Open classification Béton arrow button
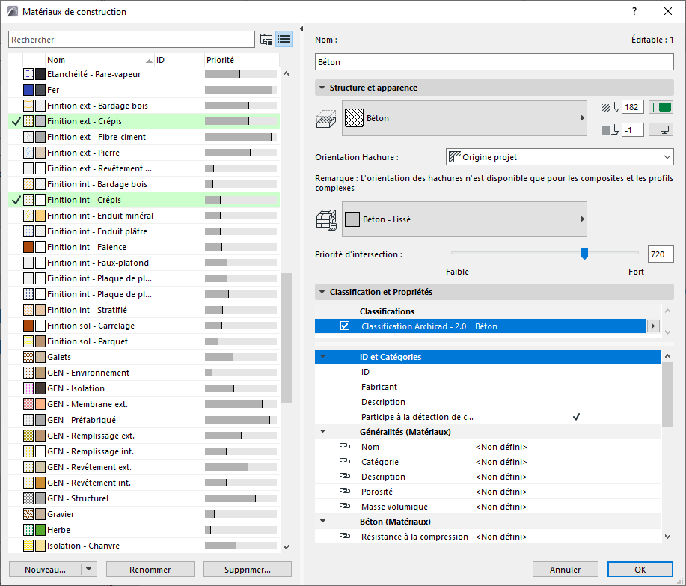The image size is (686, 586). (x=653, y=326)
